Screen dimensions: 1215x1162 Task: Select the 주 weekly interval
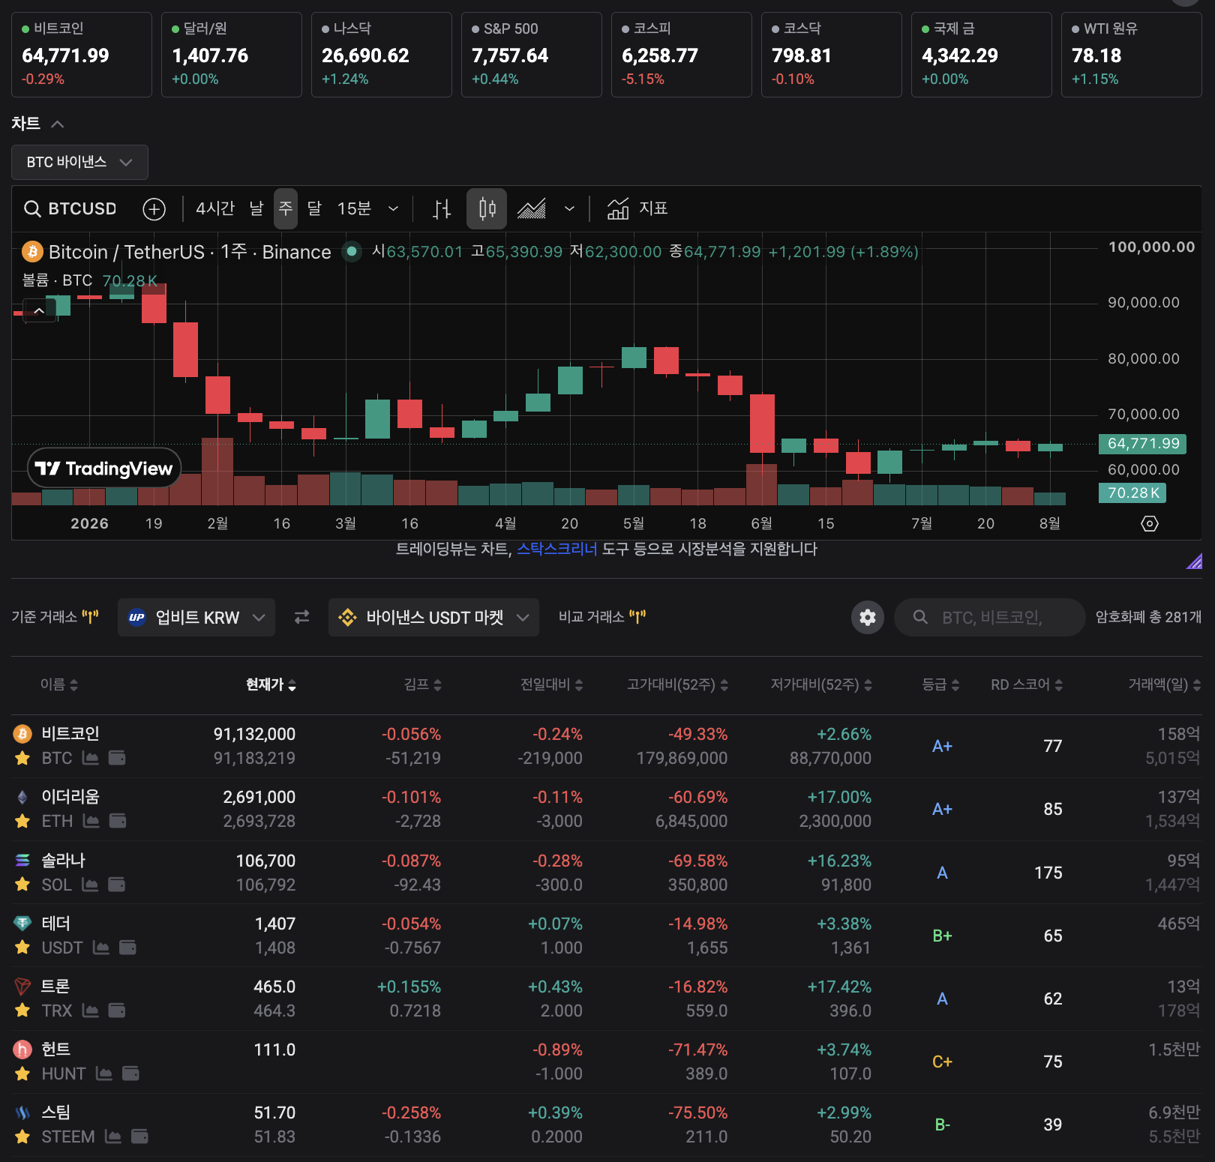[x=286, y=208]
